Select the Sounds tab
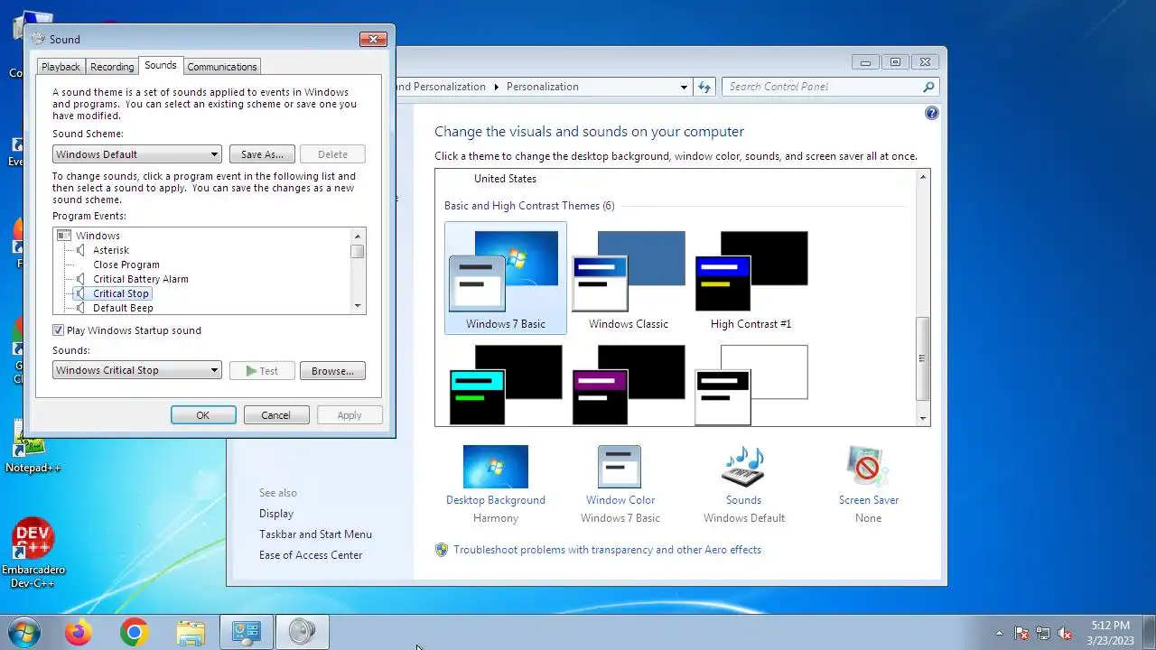 pyautogui.click(x=161, y=65)
